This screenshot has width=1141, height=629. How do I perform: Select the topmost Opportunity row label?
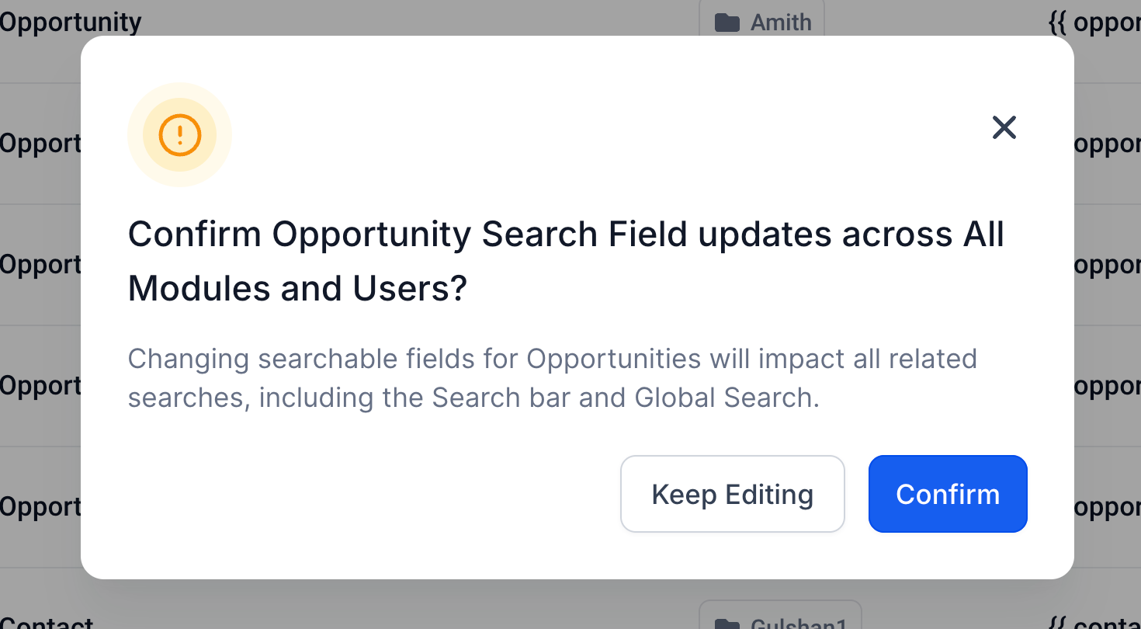click(x=71, y=23)
